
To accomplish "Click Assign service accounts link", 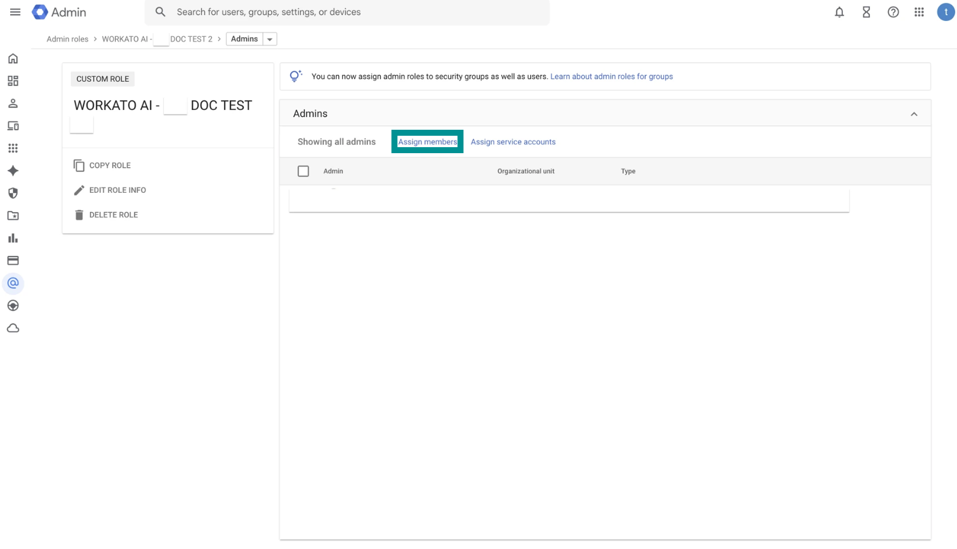I will click(513, 142).
